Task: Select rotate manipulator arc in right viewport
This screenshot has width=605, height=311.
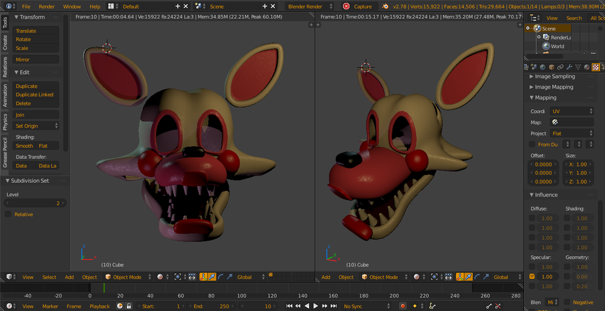Action: pos(477,277)
